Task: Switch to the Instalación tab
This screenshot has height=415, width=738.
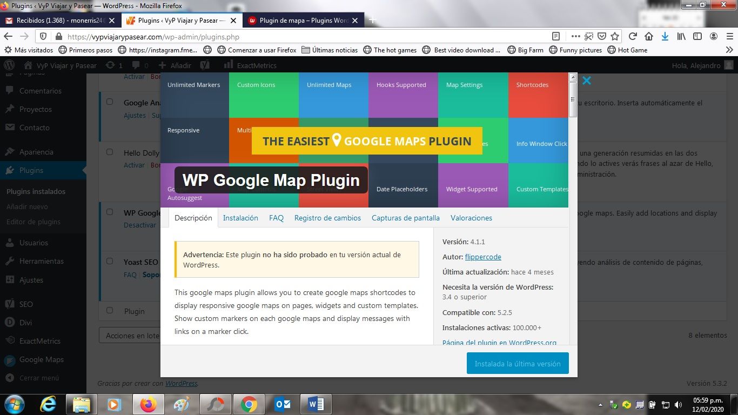Action: (240, 218)
